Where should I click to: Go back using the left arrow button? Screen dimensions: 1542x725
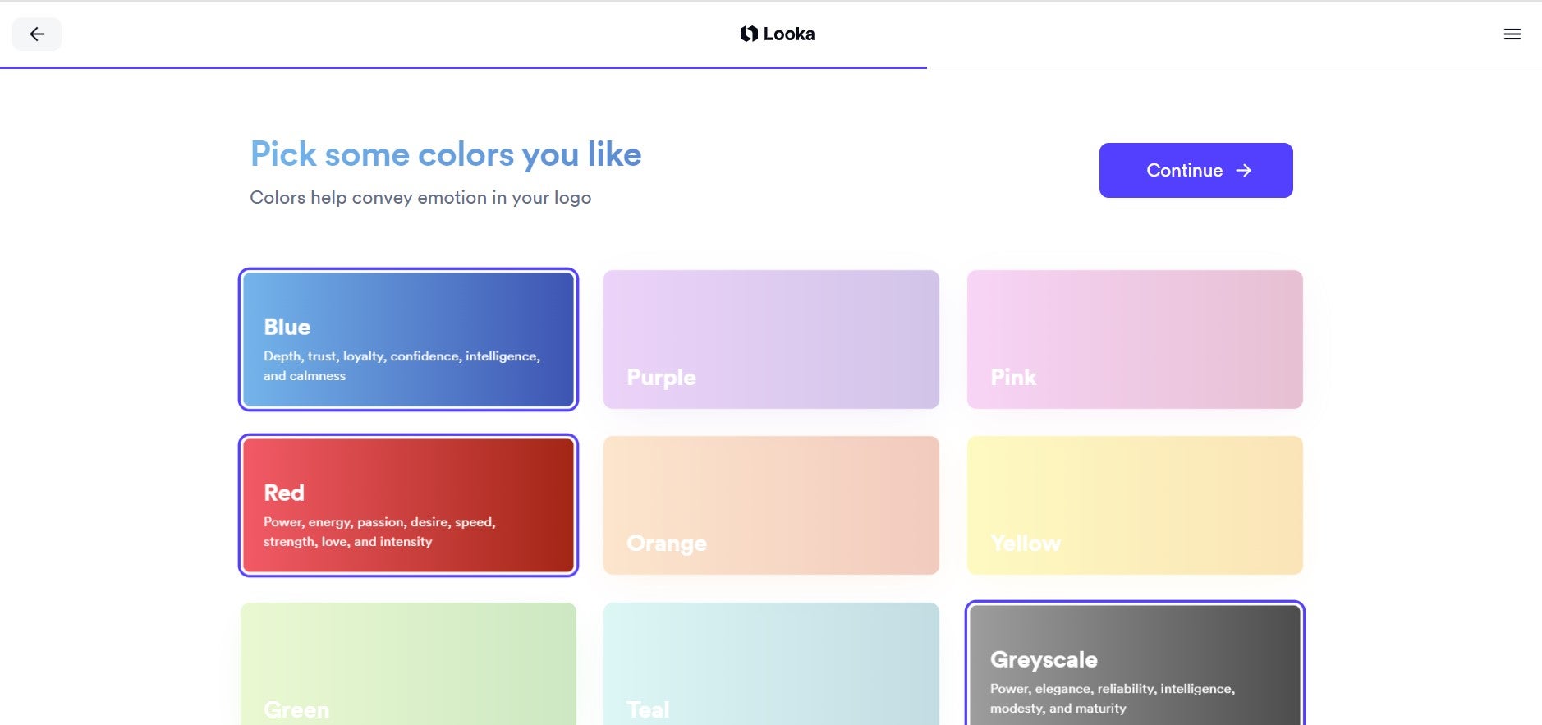coord(37,34)
